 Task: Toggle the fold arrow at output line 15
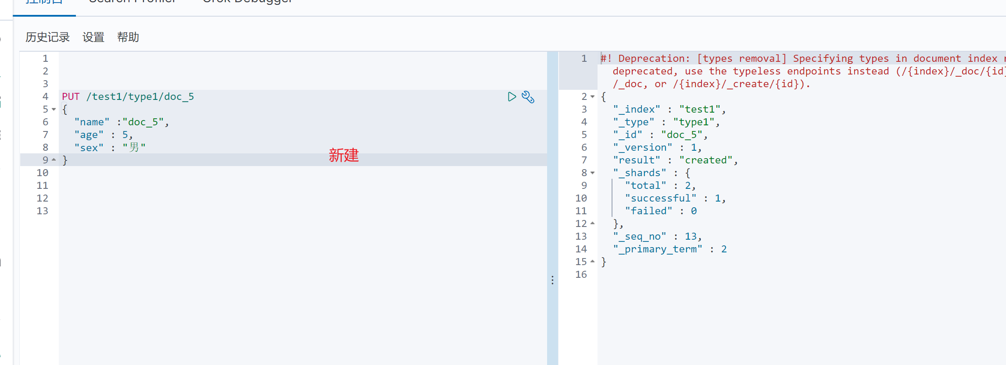tap(593, 262)
